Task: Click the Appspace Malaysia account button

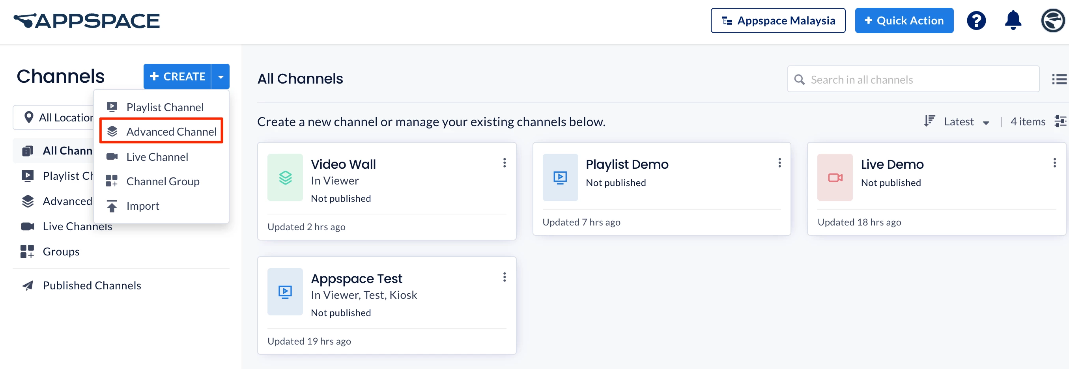Action: [777, 21]
